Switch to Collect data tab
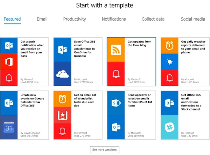 point(153,19)
